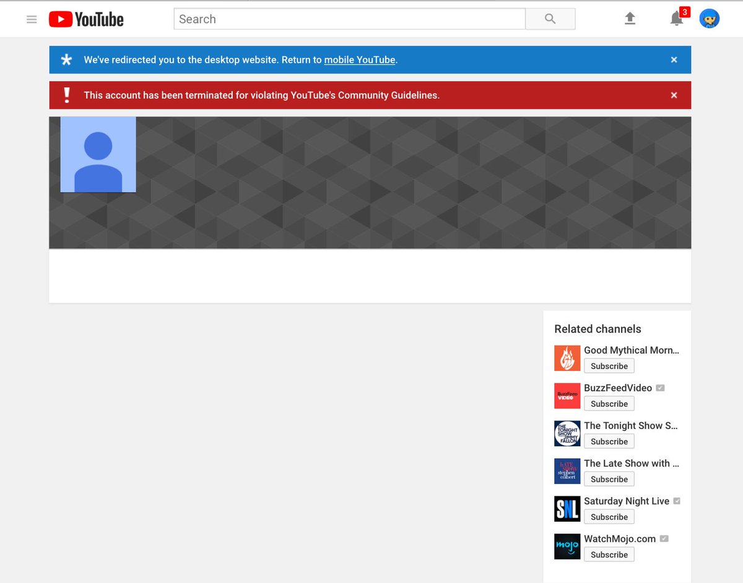Click WatchMojo.com verified badge
The width and height of the screenshot is (743, 583).
coord(664,538)
